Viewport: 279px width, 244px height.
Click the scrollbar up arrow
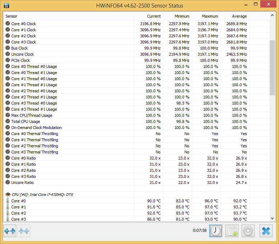[272, 15]
